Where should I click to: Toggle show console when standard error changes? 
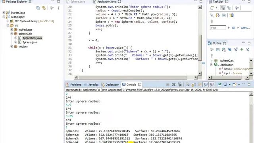coord(212,85)
